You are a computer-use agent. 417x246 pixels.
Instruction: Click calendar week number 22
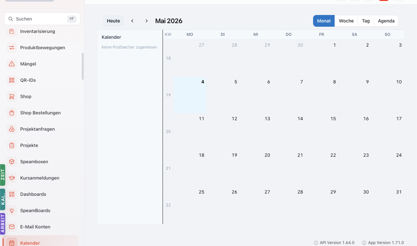coord(168,205)
